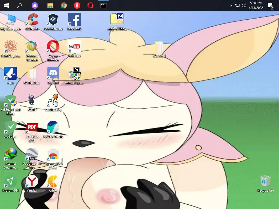The height and width of the screenshot is (209, 279).
Task: Select the Recycle Bin
Action: pyautogui.click(x=265, y=183)
